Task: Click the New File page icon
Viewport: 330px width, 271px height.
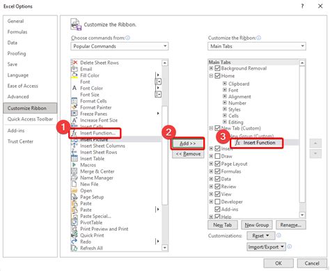Action: [74, 184]
